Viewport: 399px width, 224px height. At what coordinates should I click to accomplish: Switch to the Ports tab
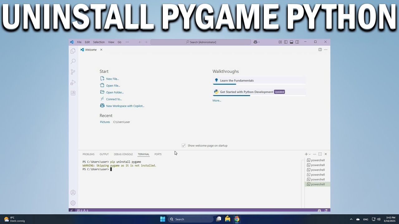tap(158, 154)
